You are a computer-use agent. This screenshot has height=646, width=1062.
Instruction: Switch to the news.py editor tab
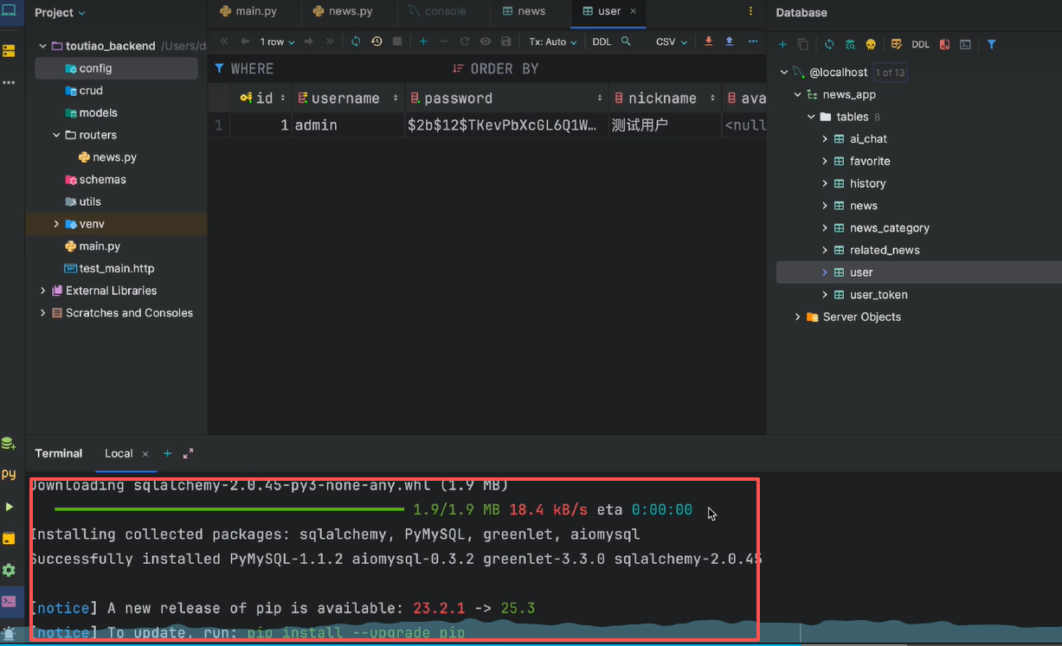[344, 11]
